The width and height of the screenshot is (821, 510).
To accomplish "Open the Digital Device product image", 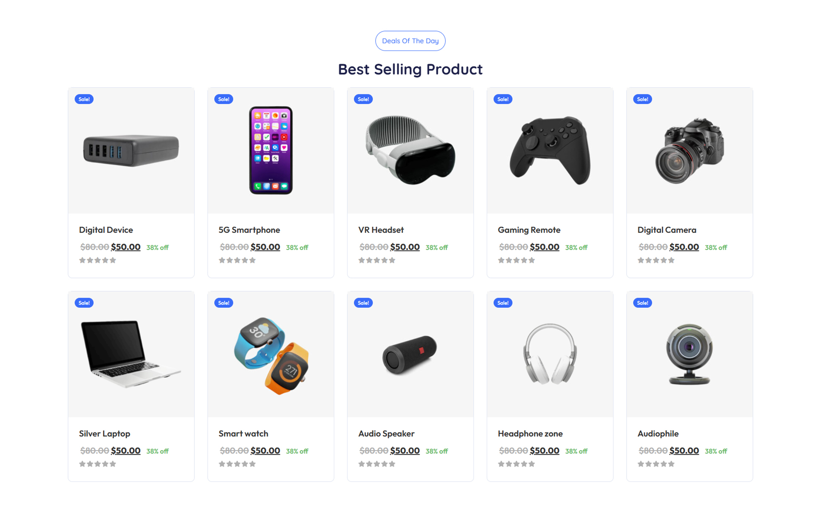I will 131,150.
